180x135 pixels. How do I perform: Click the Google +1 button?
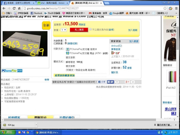click(x=127, y=82)
